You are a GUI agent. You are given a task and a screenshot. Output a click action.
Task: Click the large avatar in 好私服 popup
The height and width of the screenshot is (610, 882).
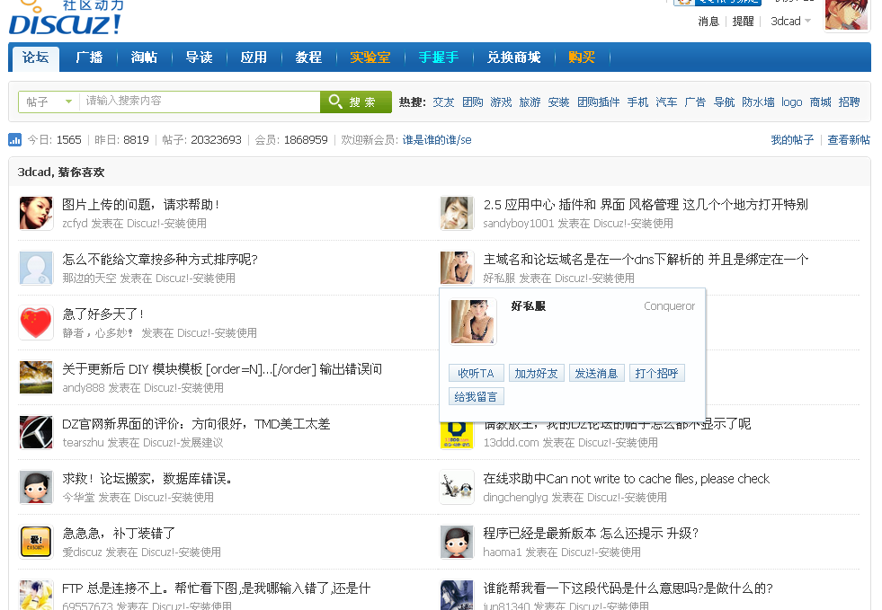tap(473, 321)
